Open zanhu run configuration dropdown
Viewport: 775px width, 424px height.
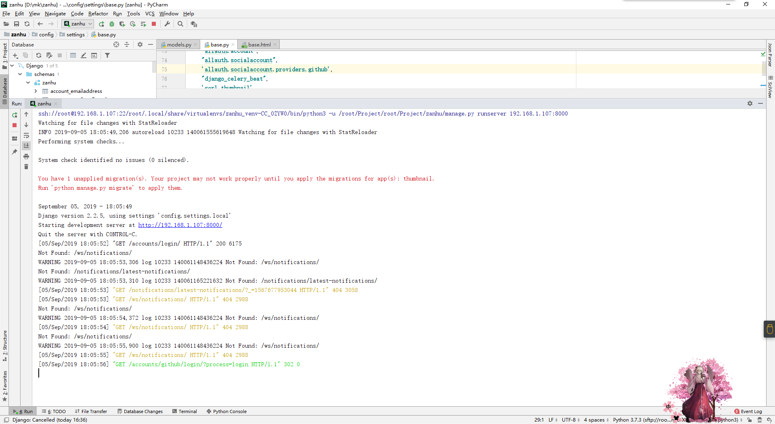point(78,24)
